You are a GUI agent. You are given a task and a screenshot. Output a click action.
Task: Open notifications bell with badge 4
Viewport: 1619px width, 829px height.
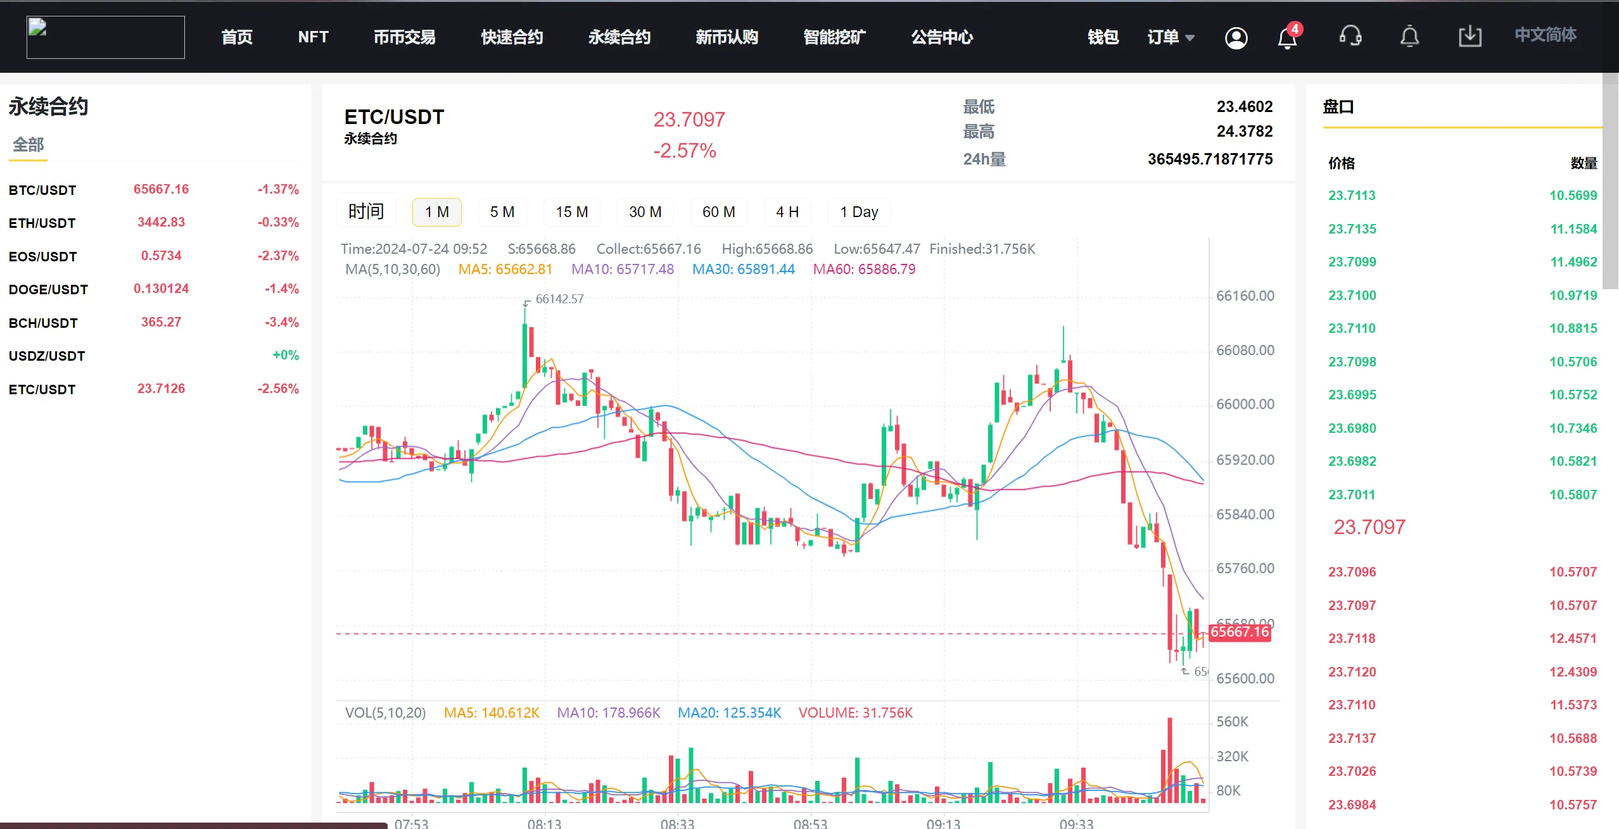(x=1288, y=37)
